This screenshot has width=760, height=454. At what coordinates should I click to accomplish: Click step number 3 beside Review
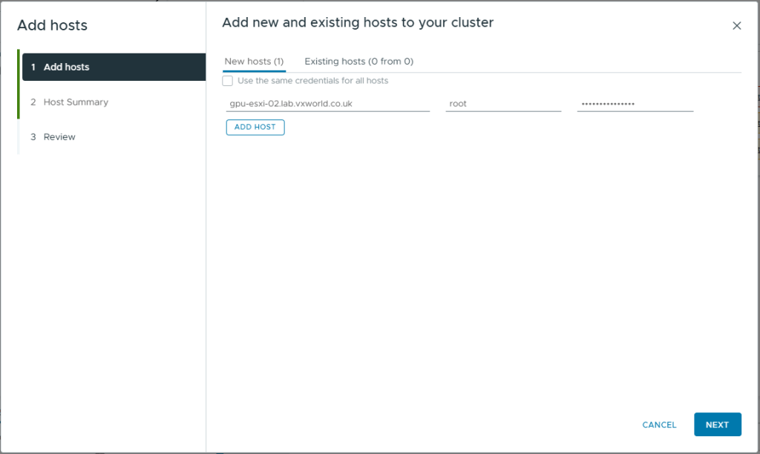33,137
